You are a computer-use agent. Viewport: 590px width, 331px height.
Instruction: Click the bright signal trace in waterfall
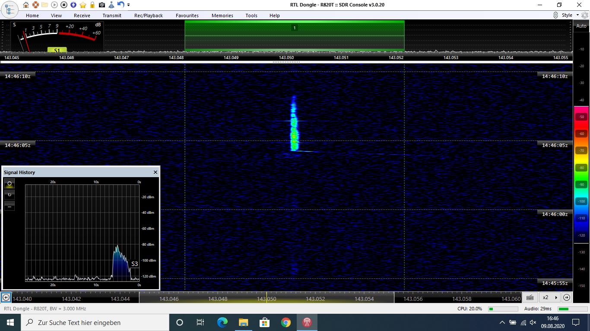click(295, 124)
